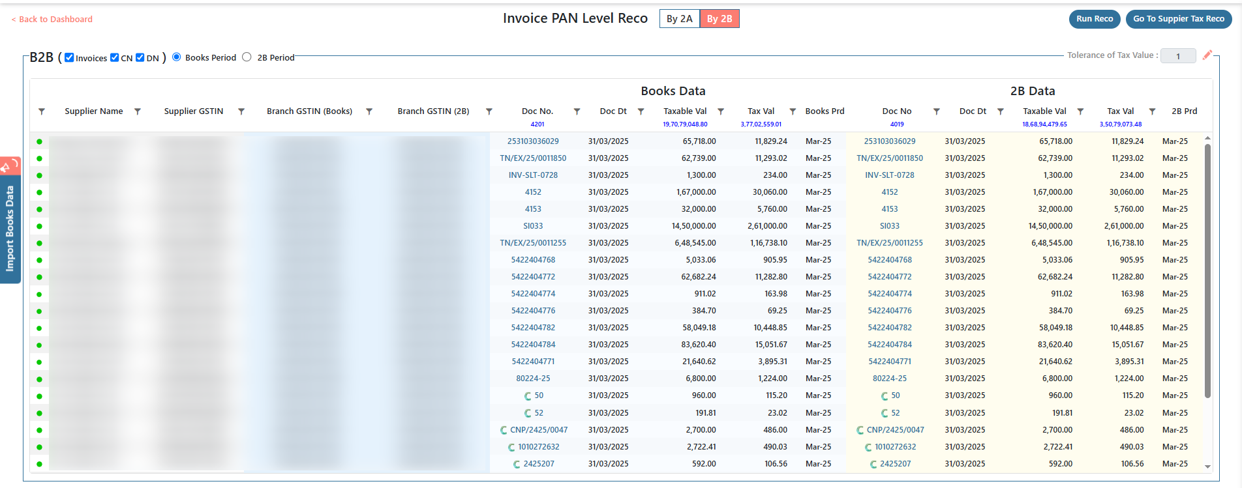Click Books tax value 15,051.67

click(x=770, y=345)
